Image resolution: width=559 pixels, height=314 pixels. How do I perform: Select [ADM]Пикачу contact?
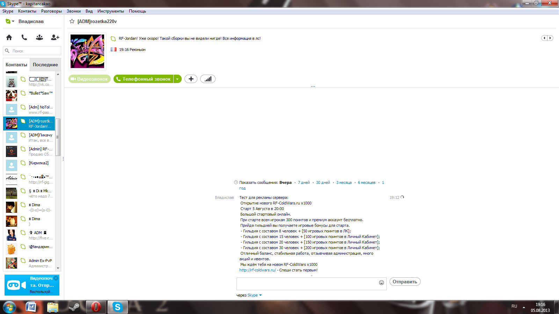point(29,137)
